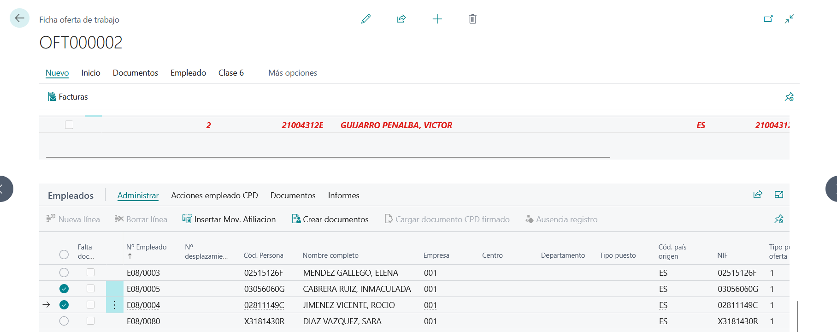Click the collapse page arrows icon

click(x=790, y=19)
